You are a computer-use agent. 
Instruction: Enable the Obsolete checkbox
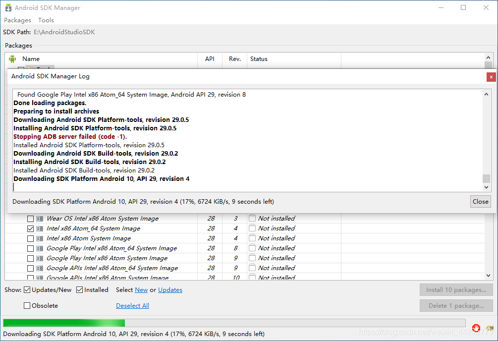point(27,306)
